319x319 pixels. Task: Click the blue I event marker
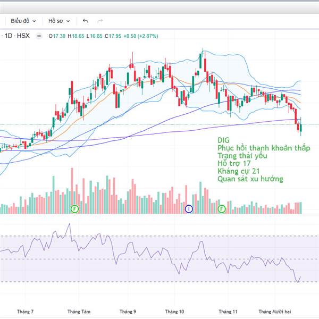click(189, 209)
